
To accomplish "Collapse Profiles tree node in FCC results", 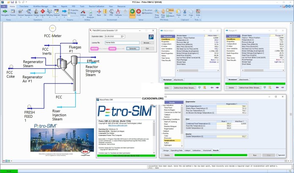I will (x=162, y=133).
